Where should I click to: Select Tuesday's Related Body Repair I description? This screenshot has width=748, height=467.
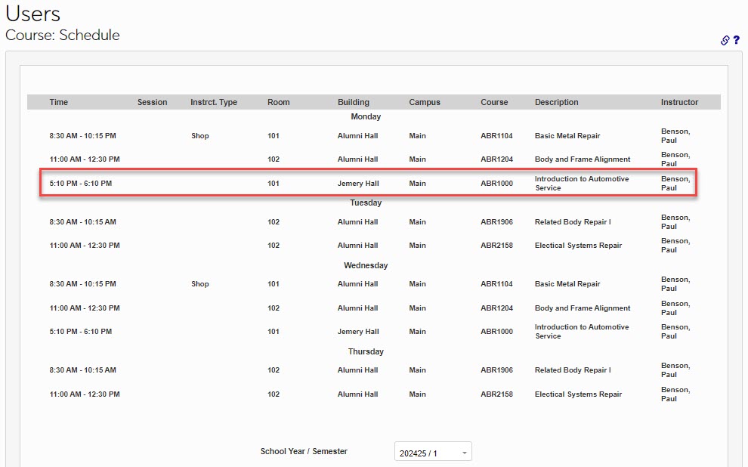[573, 222]
